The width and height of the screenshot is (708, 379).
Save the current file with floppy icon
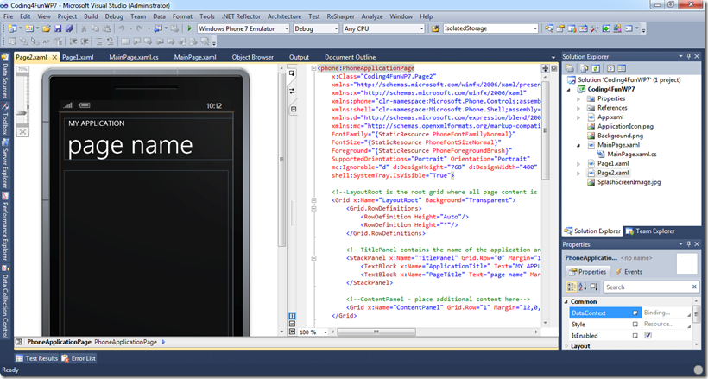(x=58, y=28)
